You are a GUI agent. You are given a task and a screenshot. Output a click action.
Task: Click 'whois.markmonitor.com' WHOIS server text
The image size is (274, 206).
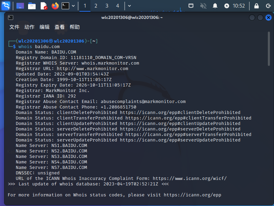tap(110, 63)
